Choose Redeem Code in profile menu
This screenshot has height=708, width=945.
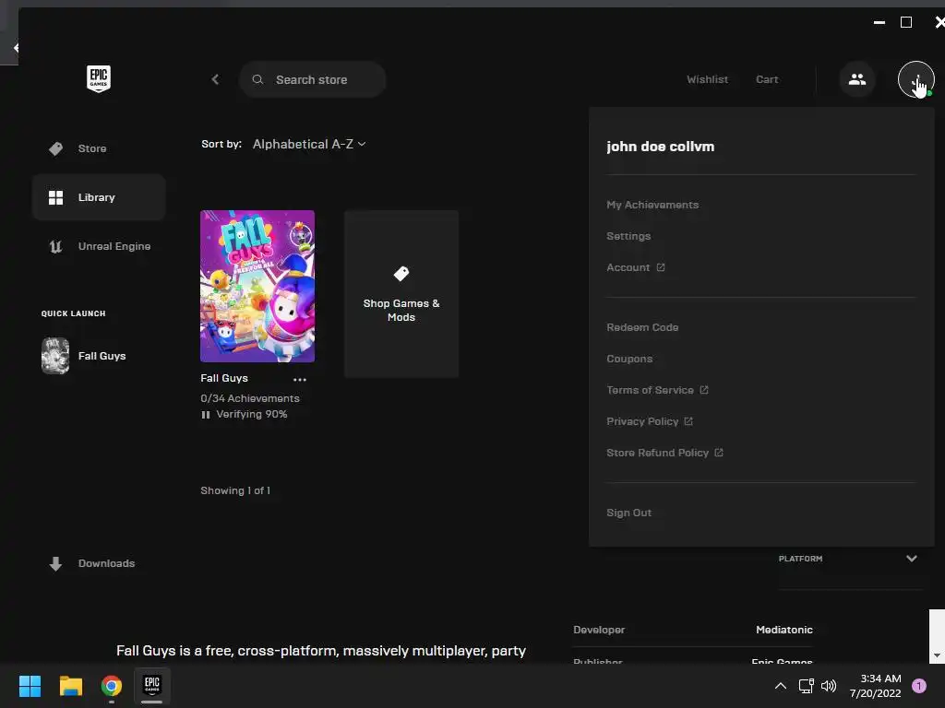642,327
